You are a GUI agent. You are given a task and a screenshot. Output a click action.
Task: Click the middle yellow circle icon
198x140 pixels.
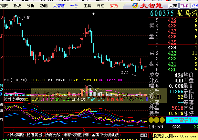pyautogui.click(x=157, y=120)
